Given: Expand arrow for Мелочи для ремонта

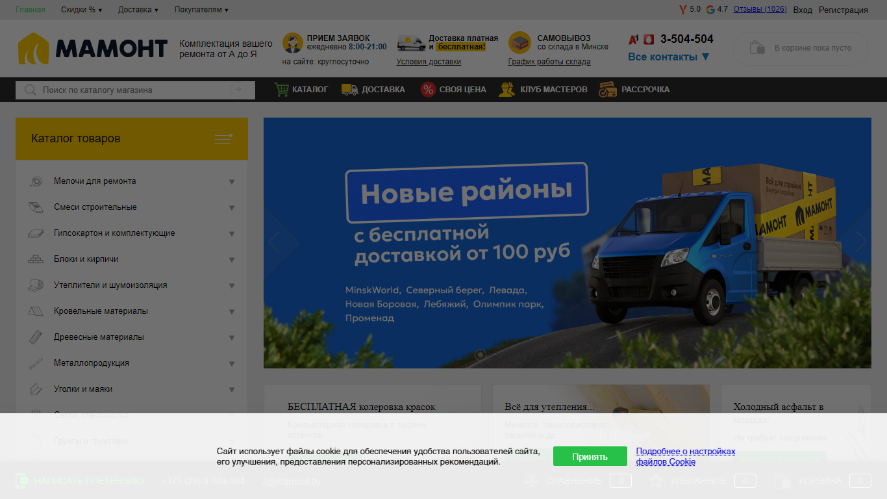Looking at the screenshot, I should (232, 182).
